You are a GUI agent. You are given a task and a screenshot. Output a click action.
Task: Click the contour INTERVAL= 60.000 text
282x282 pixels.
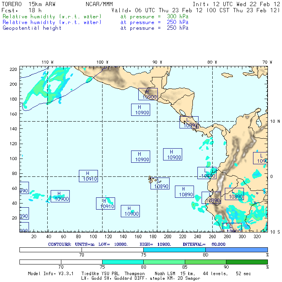(x=204, y=244)
